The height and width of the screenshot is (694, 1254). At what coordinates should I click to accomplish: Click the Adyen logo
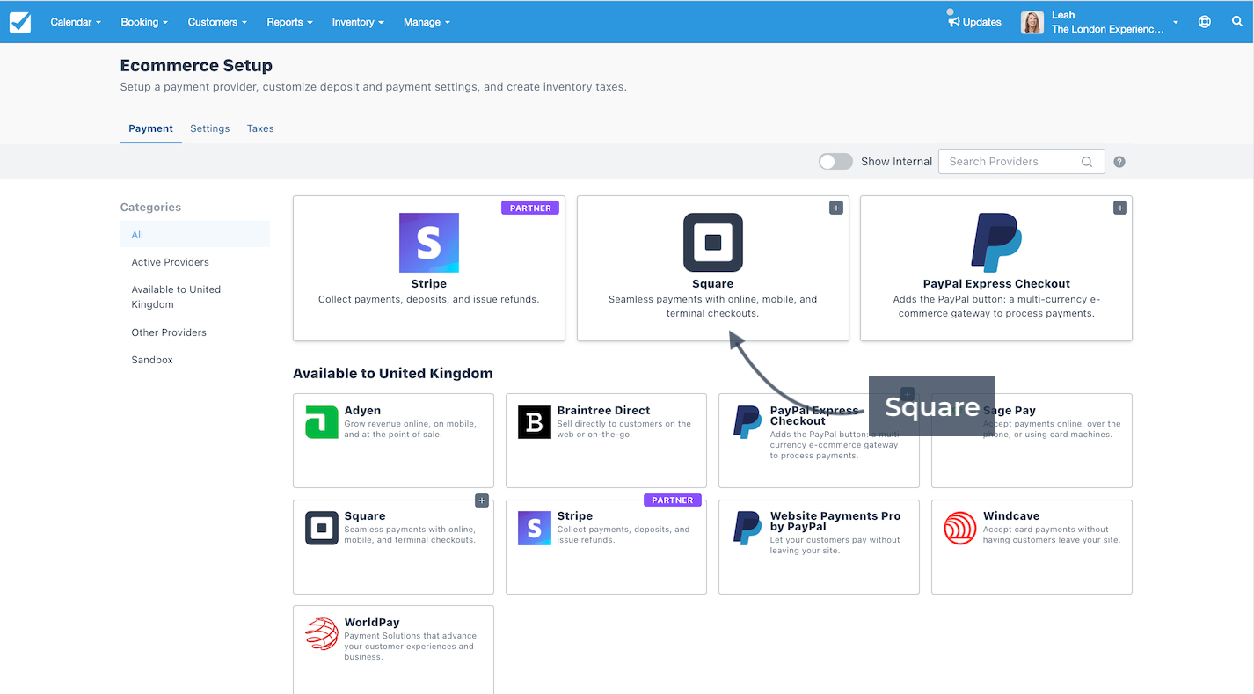point(322,422)
